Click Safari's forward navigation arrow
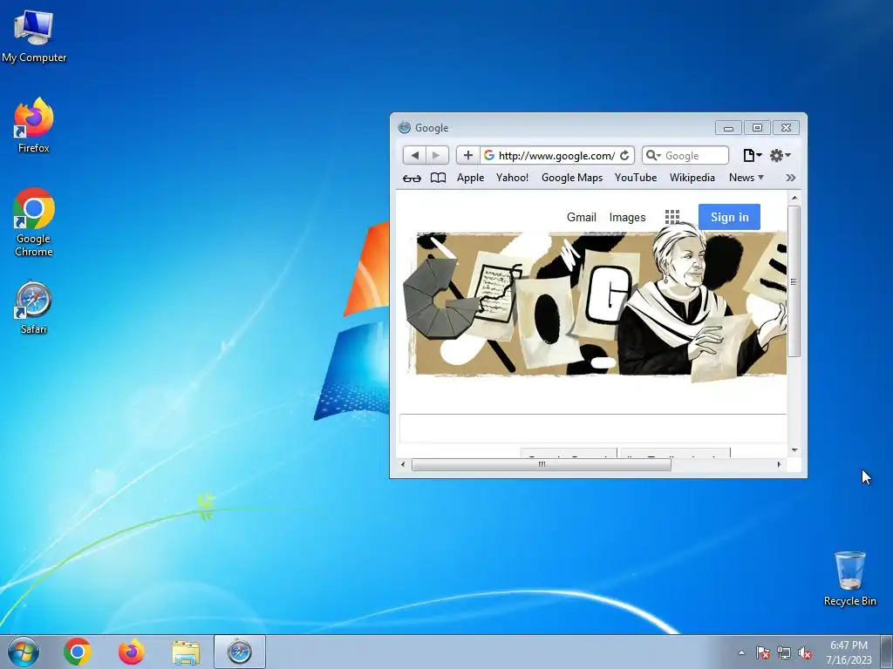 point(437,155)
